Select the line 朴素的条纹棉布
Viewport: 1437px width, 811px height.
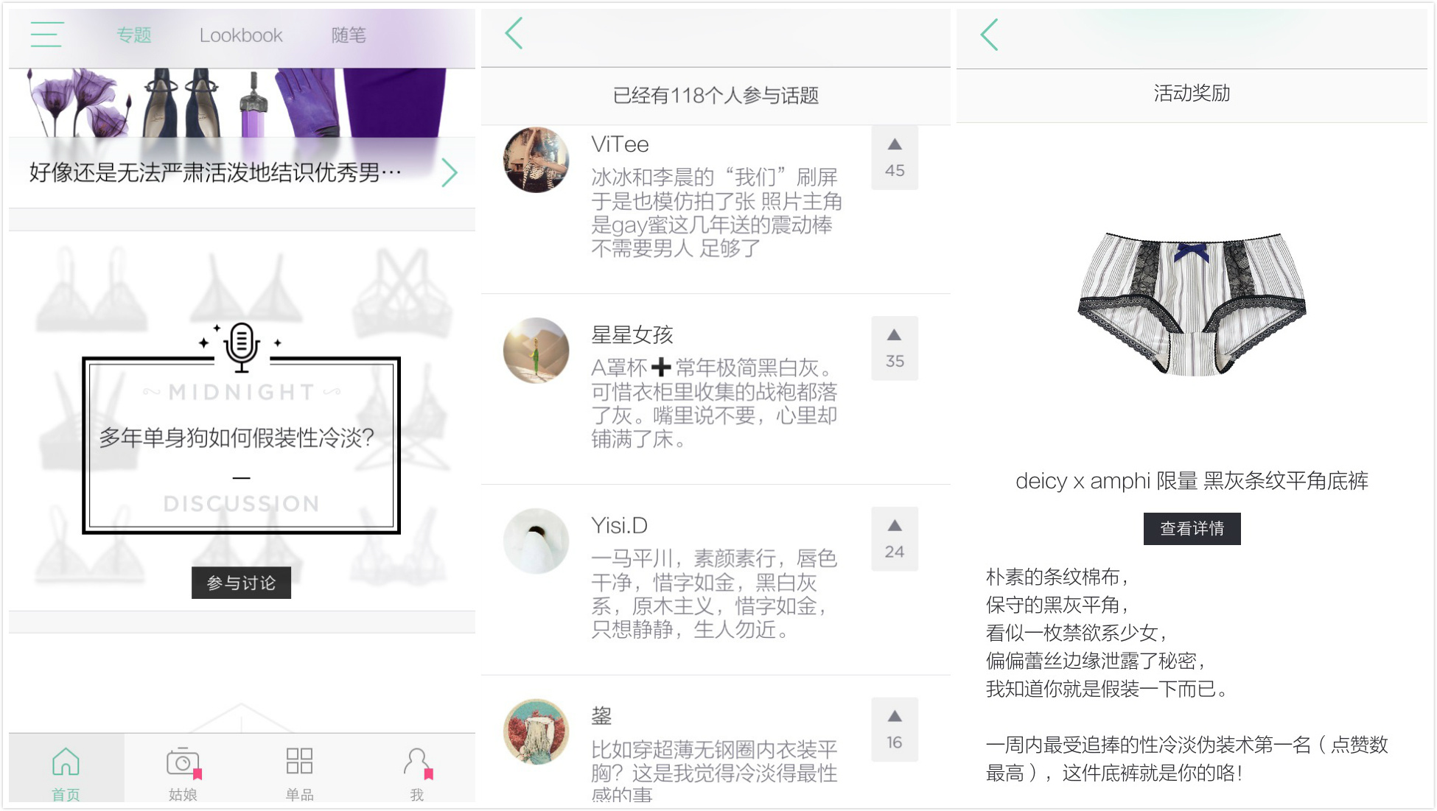(x=1057, y=577)
